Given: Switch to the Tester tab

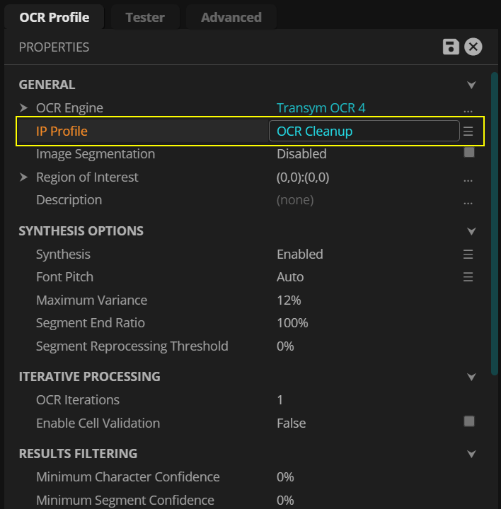Looking at the screenshot, I should tap(145, 17).
